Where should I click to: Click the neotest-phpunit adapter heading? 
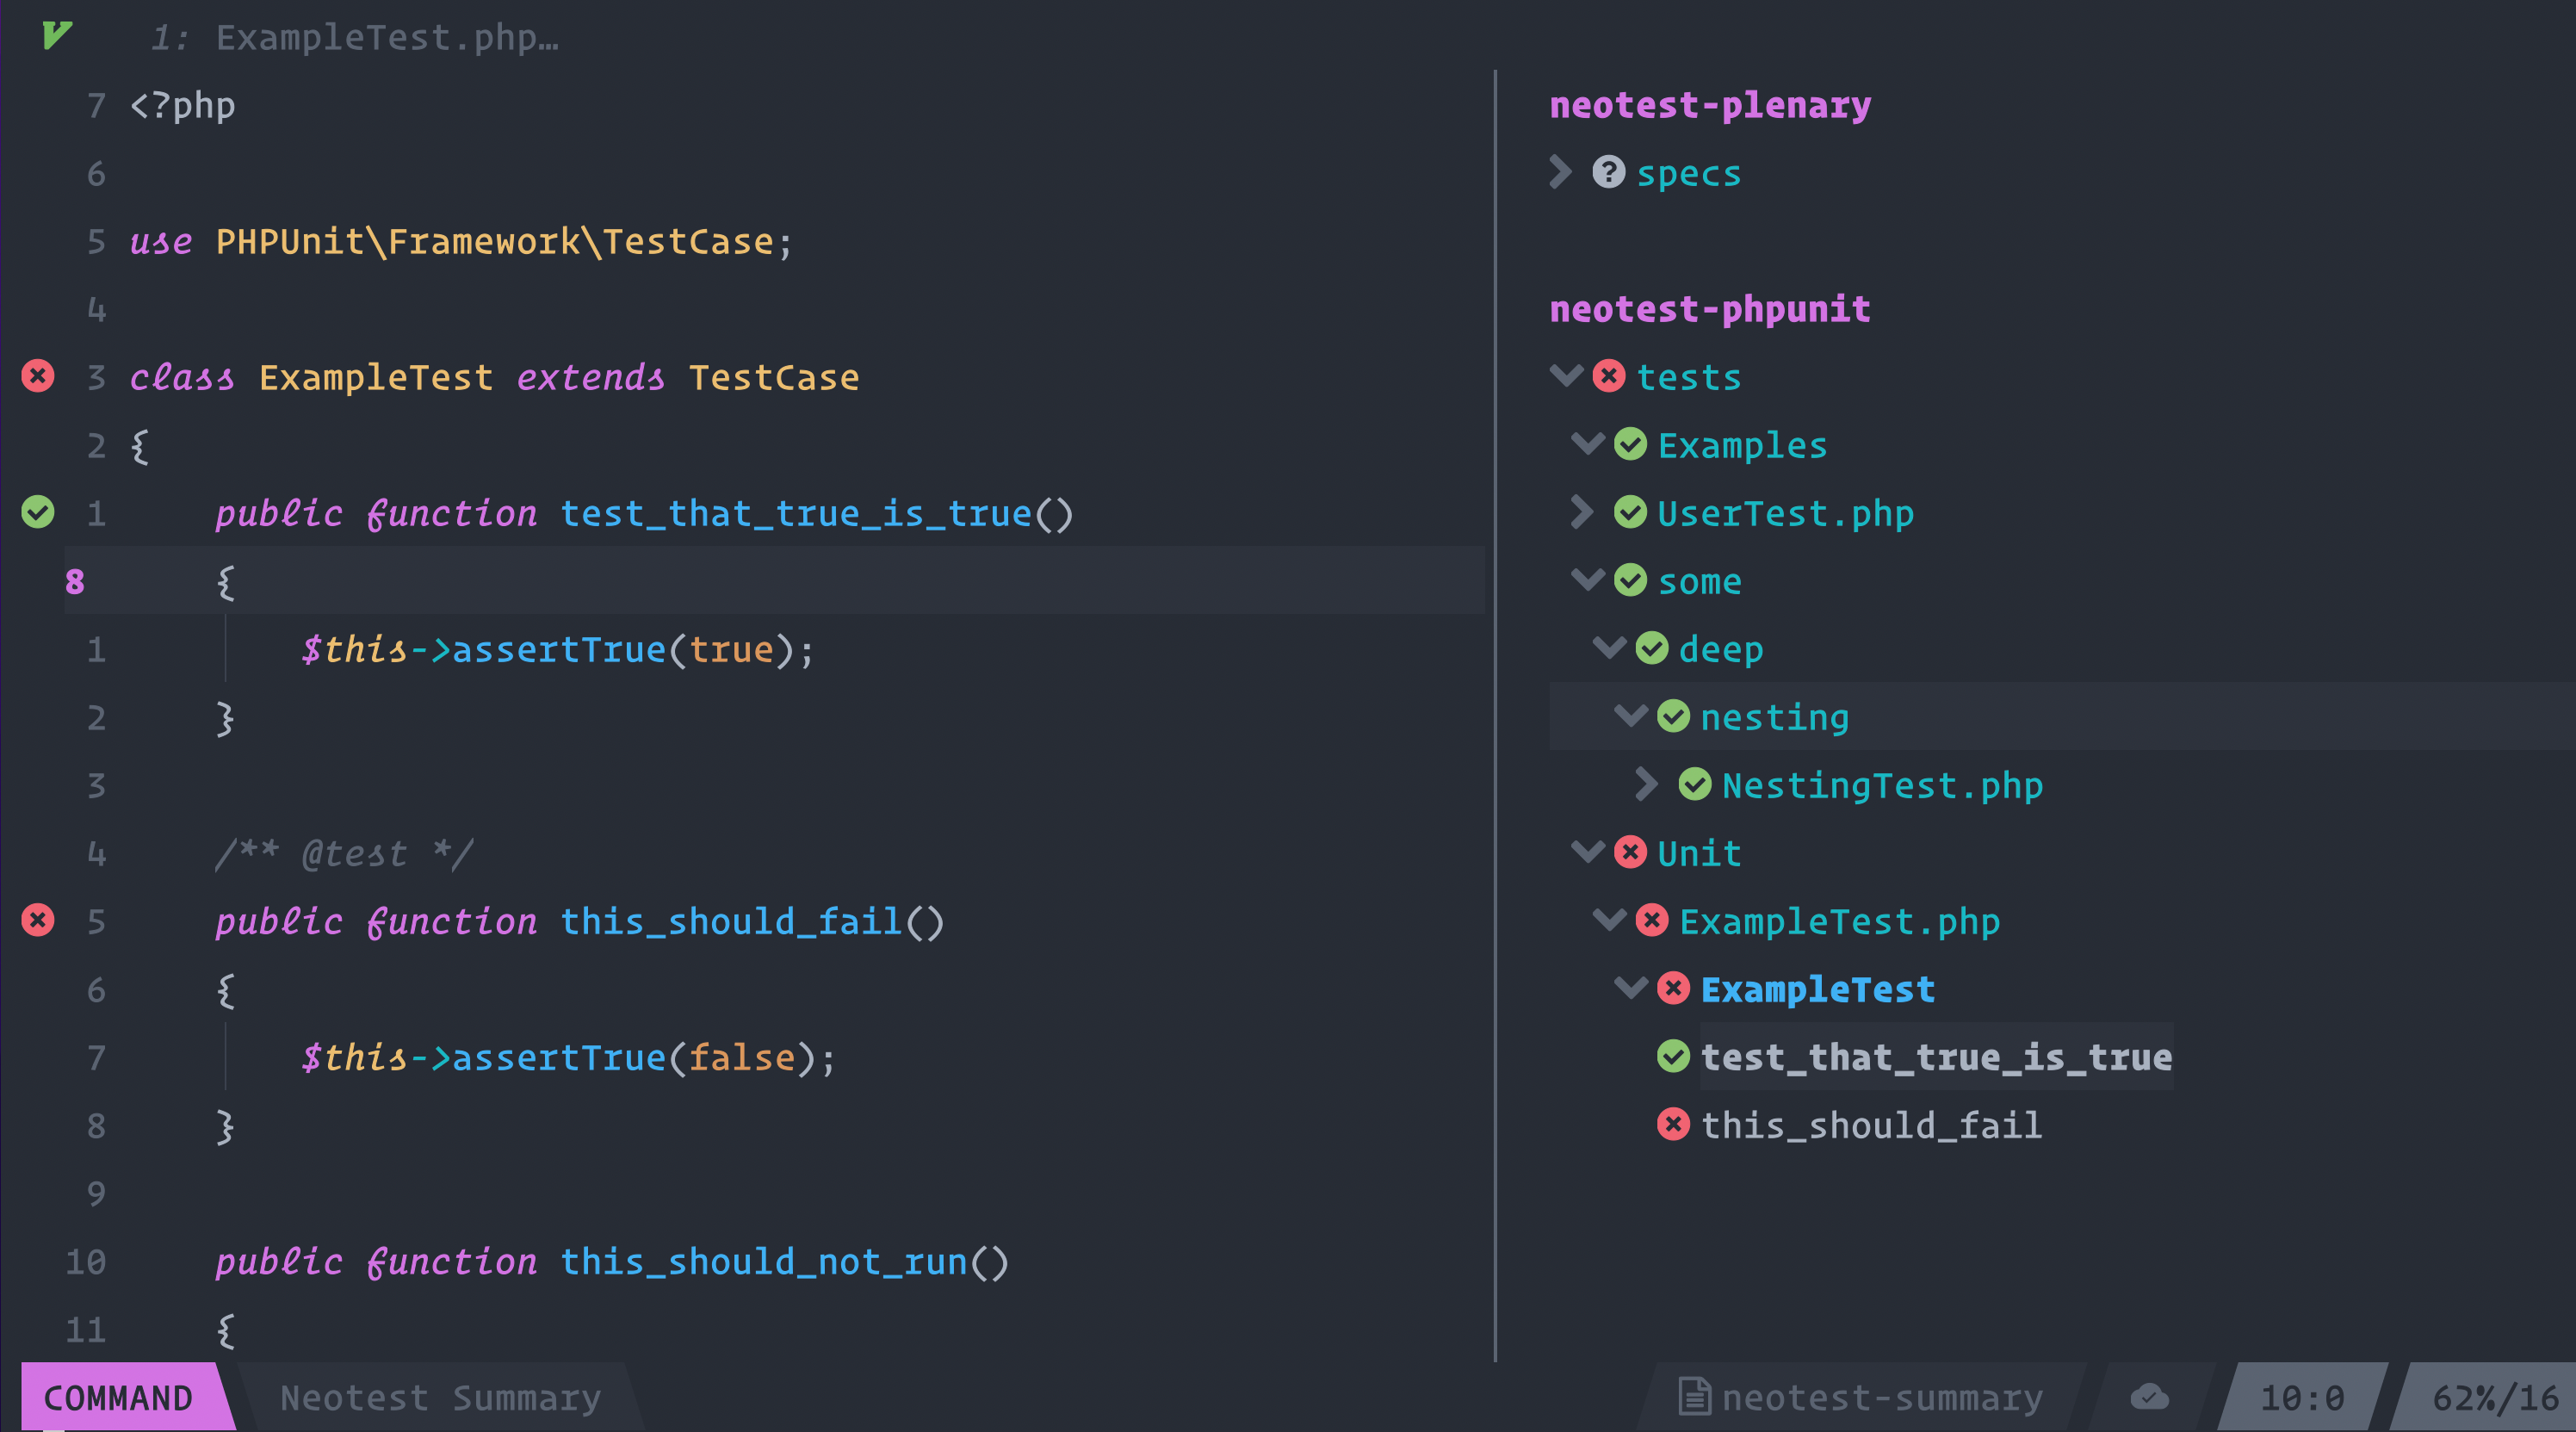(x=1710, y=309)
